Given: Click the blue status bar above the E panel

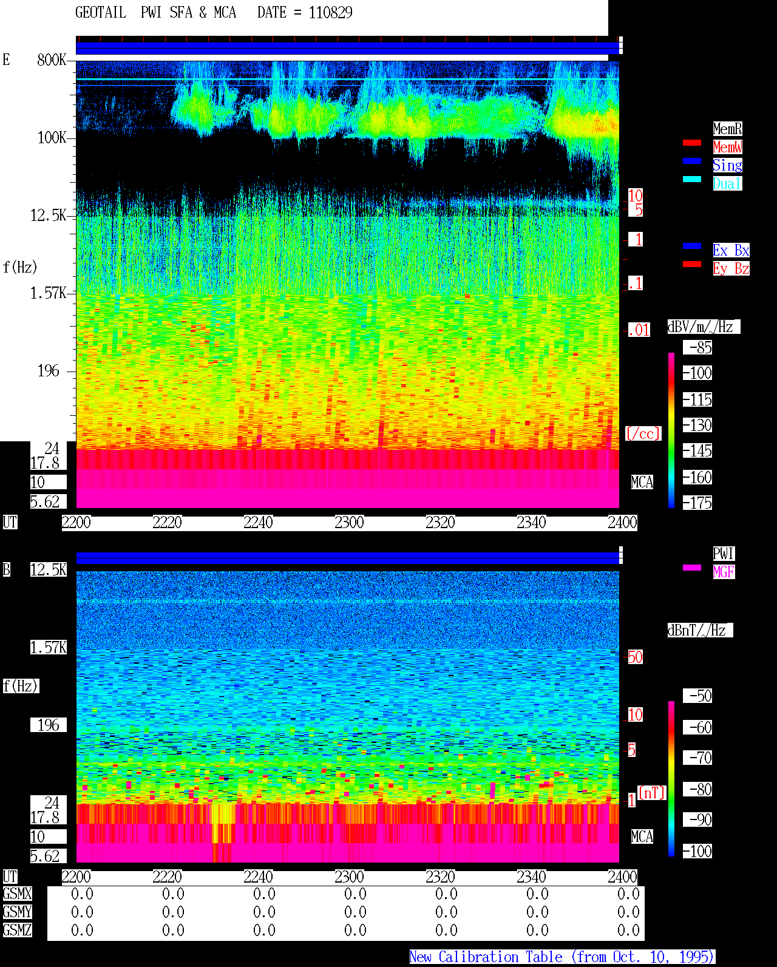Looking at the screenshot, I should coord(347,48).
